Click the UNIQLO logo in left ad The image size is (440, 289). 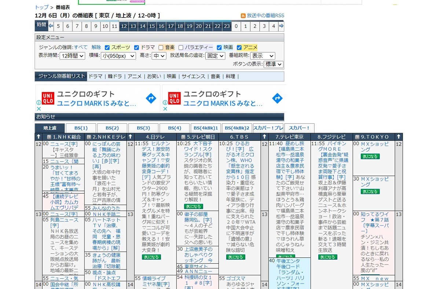(x=48, y=98)
